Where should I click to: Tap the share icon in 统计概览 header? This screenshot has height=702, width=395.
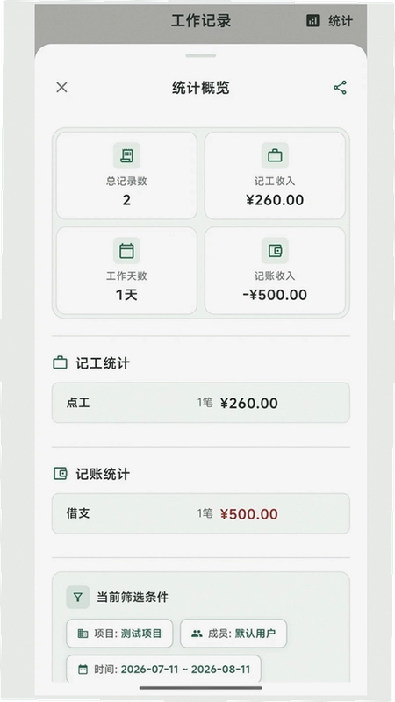point(340,88)
